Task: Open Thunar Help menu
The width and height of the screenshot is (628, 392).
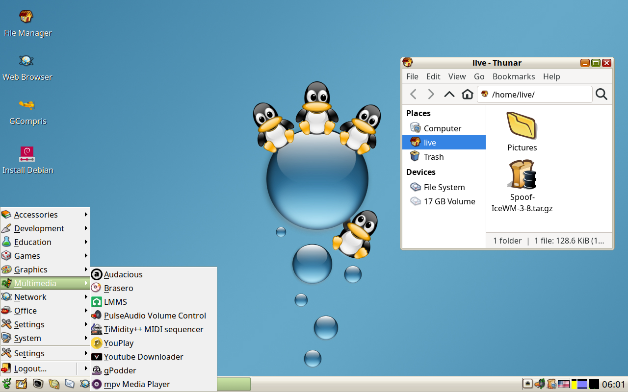Action: pos(551,76)
